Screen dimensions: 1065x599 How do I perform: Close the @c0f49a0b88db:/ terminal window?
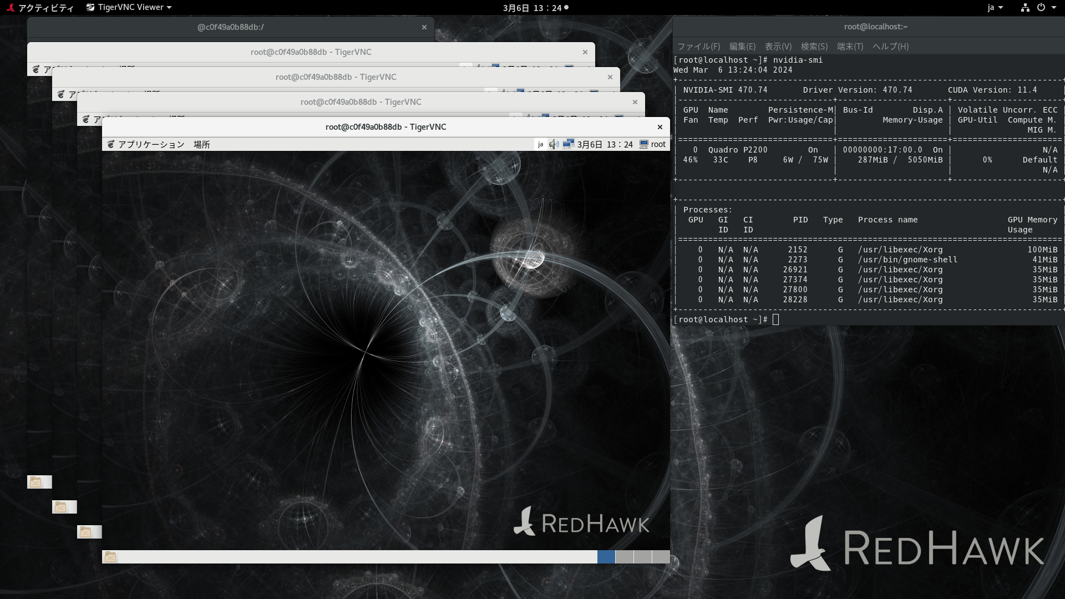[424, 27]
